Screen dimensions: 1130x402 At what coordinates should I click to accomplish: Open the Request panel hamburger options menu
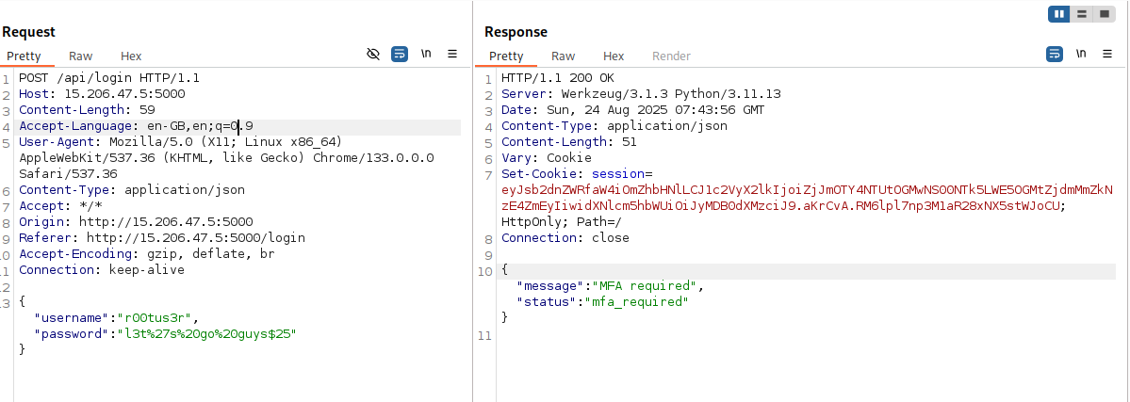tap(451, 54)
